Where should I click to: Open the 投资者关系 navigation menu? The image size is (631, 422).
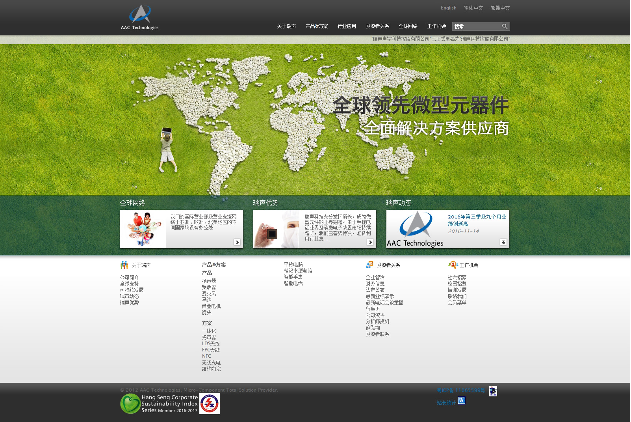coord(377,26)
